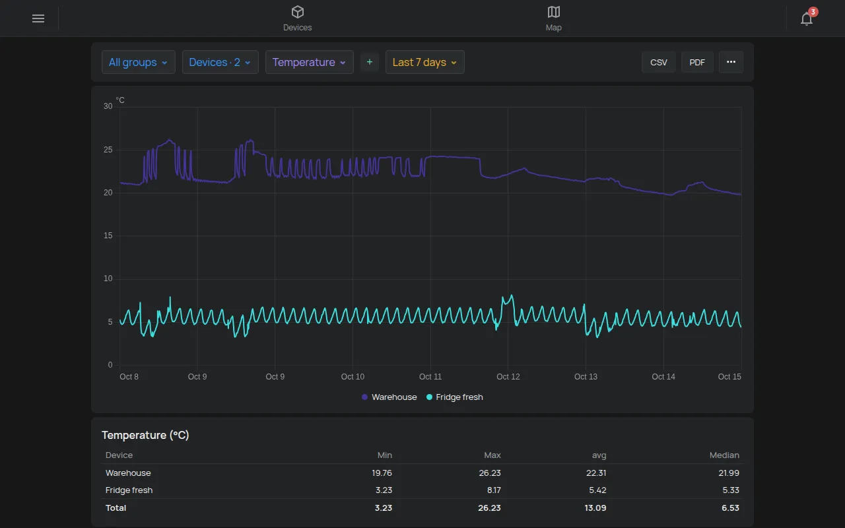
Task: Expand the All groups dropdown
Action: tap(139, 62)
